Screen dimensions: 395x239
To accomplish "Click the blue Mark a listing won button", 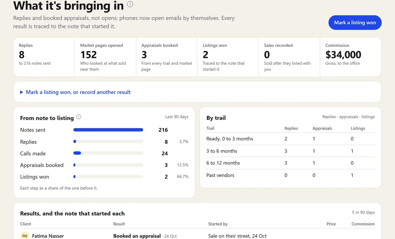I will pos(355,22).
